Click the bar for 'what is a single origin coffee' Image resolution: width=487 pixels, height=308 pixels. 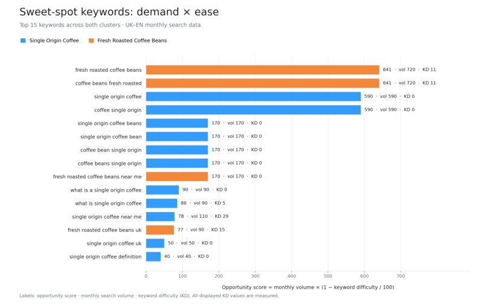tap(163, 190)
